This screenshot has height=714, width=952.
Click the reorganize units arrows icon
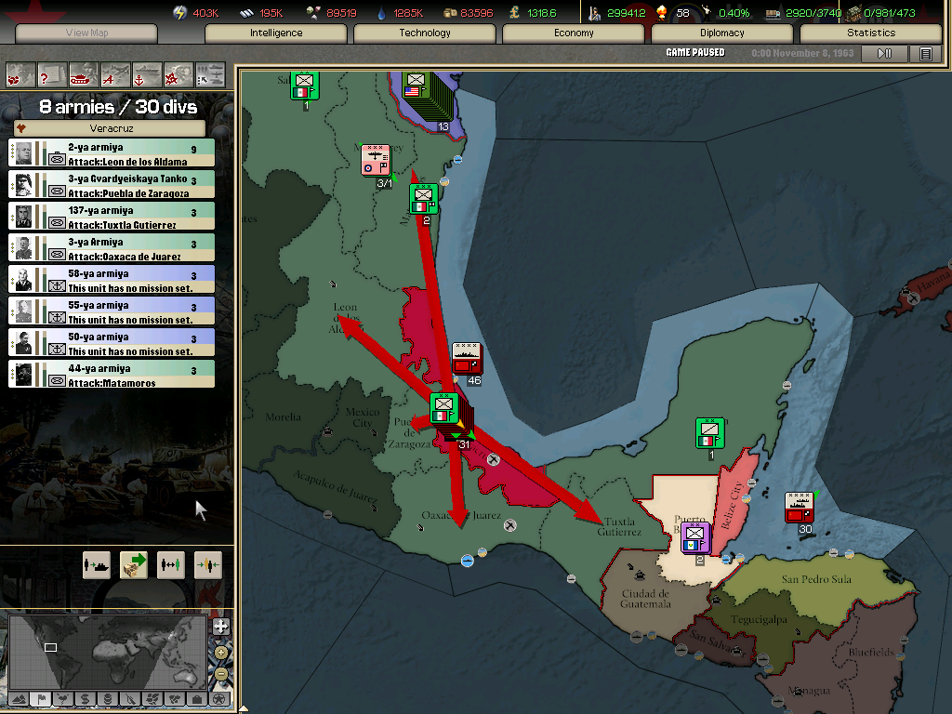pos(171,564)
